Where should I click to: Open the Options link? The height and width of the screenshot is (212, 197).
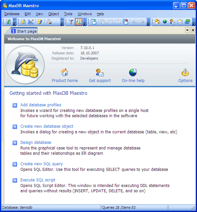pos(186,81)
